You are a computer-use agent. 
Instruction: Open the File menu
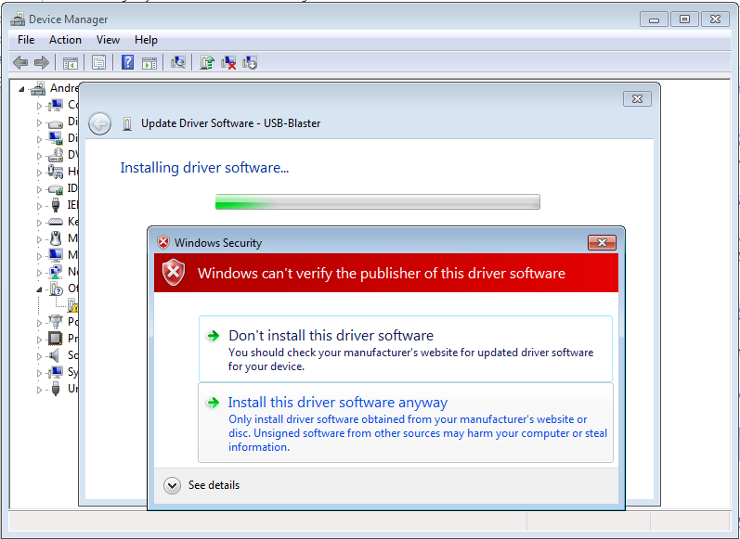26,40
